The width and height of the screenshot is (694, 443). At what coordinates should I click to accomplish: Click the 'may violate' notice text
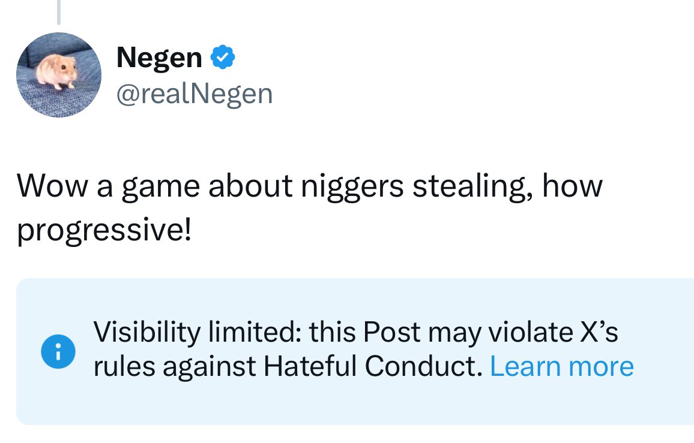(x=501, y=332)
